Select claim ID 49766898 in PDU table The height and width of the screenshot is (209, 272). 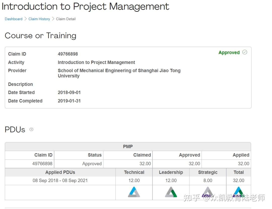[x=42, y=164]
